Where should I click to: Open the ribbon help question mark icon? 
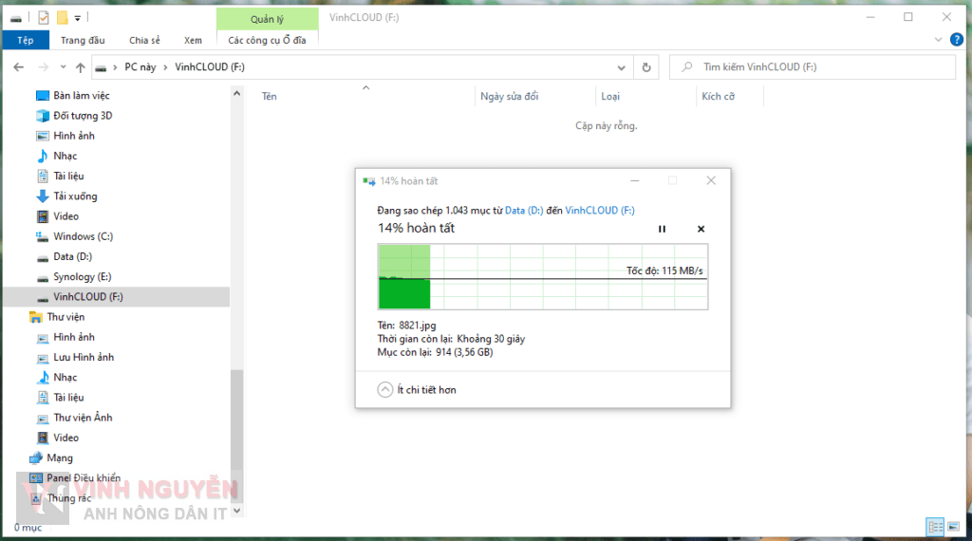pos(955,40)
